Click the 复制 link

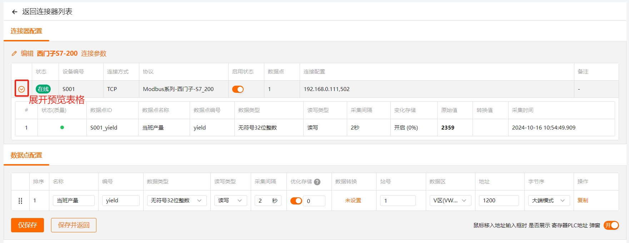583,201
